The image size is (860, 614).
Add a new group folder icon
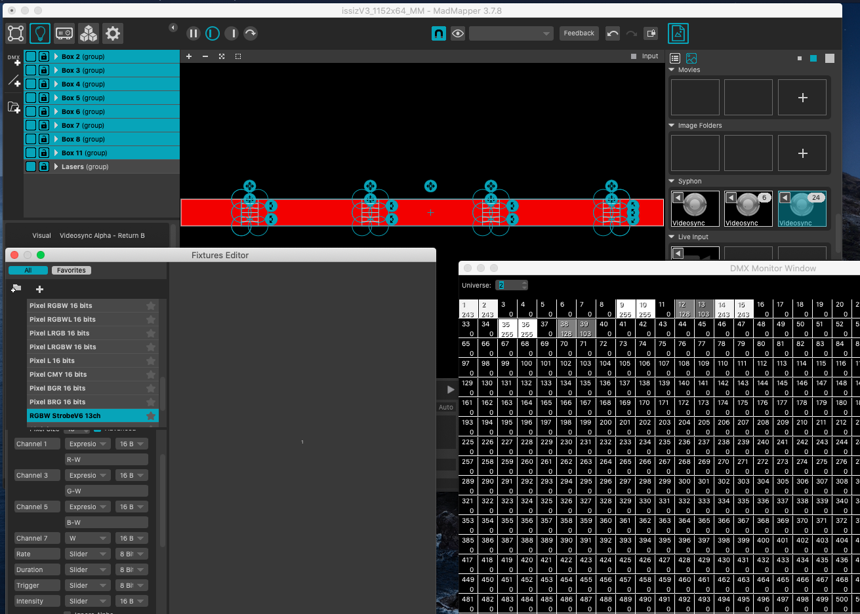[14, 107]
